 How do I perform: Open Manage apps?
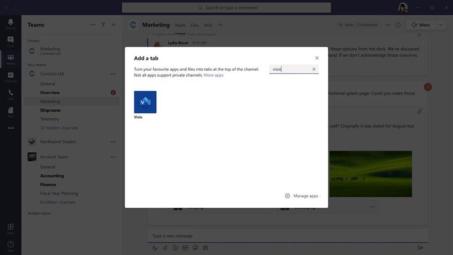click(x=301, y=196)
